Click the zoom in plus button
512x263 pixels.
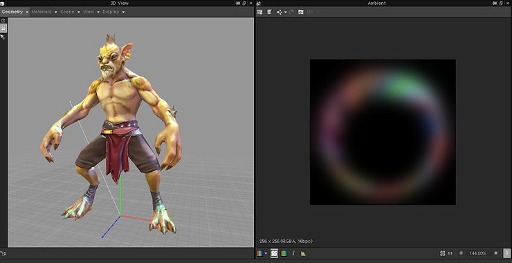(x=496, y=253)
